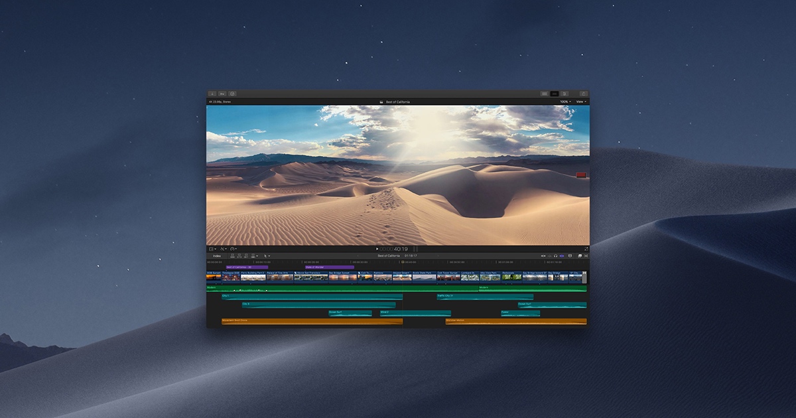Viewport: 796px width, 418px height.
Task: Select the City 1 audio clip
Action: coord(312,297)
